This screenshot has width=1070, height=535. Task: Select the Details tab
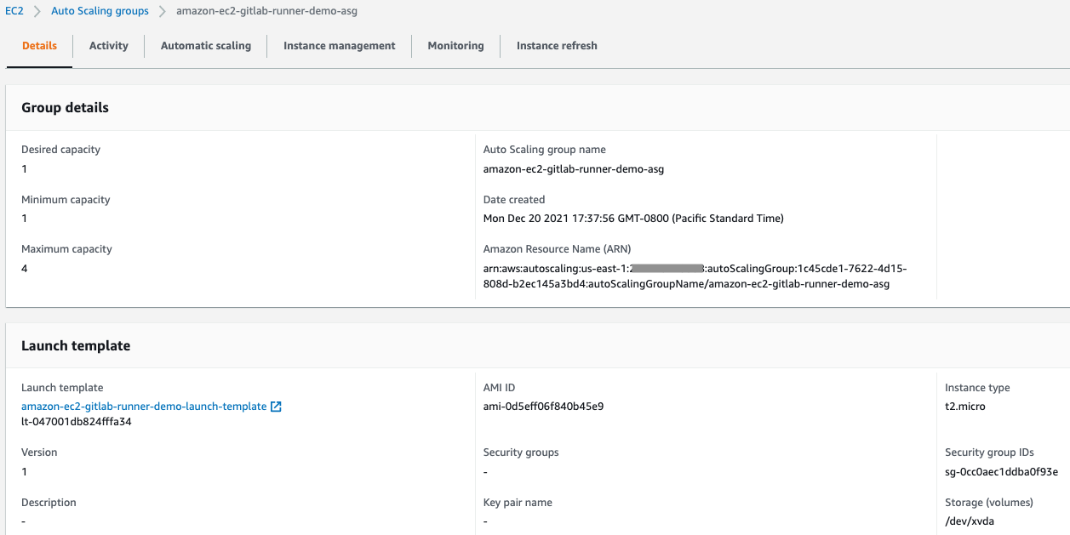38,46
